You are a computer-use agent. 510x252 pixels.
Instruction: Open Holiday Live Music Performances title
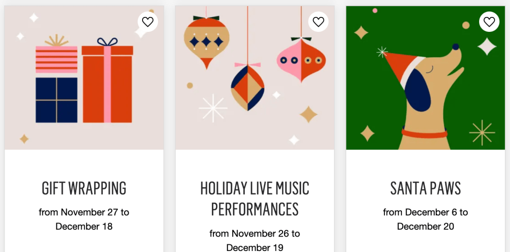pos(255,198)
